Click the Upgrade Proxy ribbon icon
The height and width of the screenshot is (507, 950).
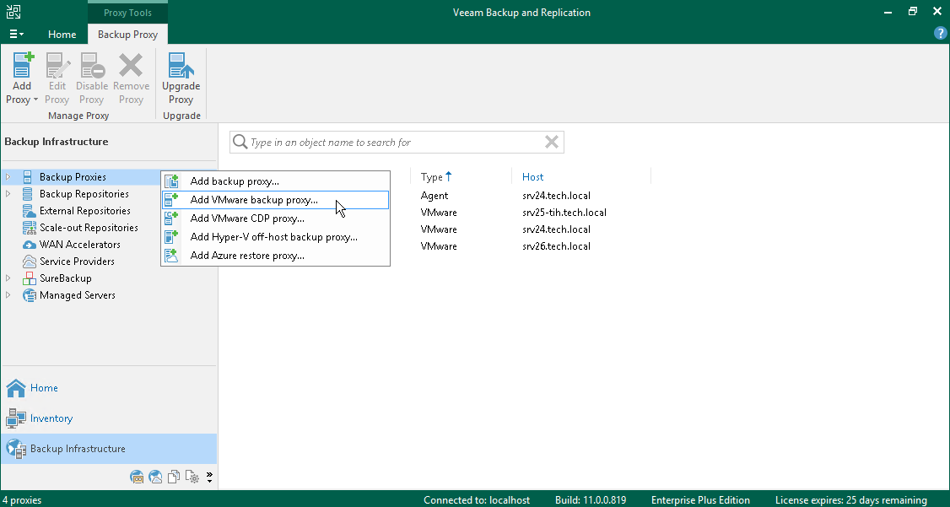[x=181, y=78]
